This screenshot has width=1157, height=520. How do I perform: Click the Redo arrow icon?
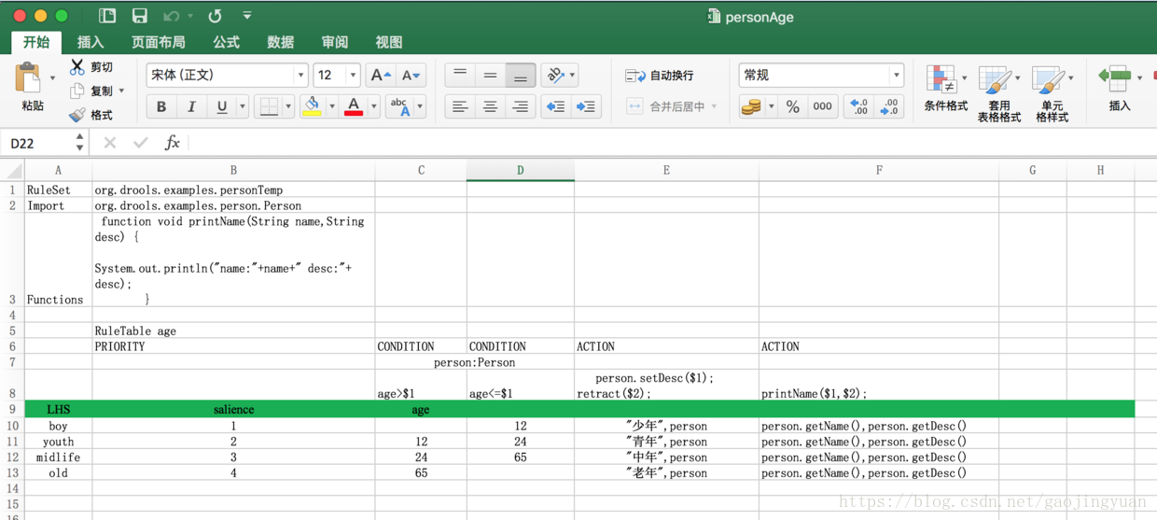click(x=215, y=16)
